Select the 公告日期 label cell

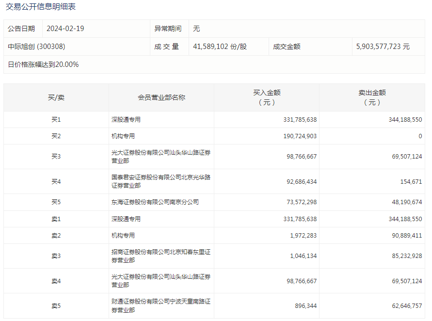pos(21,29)
